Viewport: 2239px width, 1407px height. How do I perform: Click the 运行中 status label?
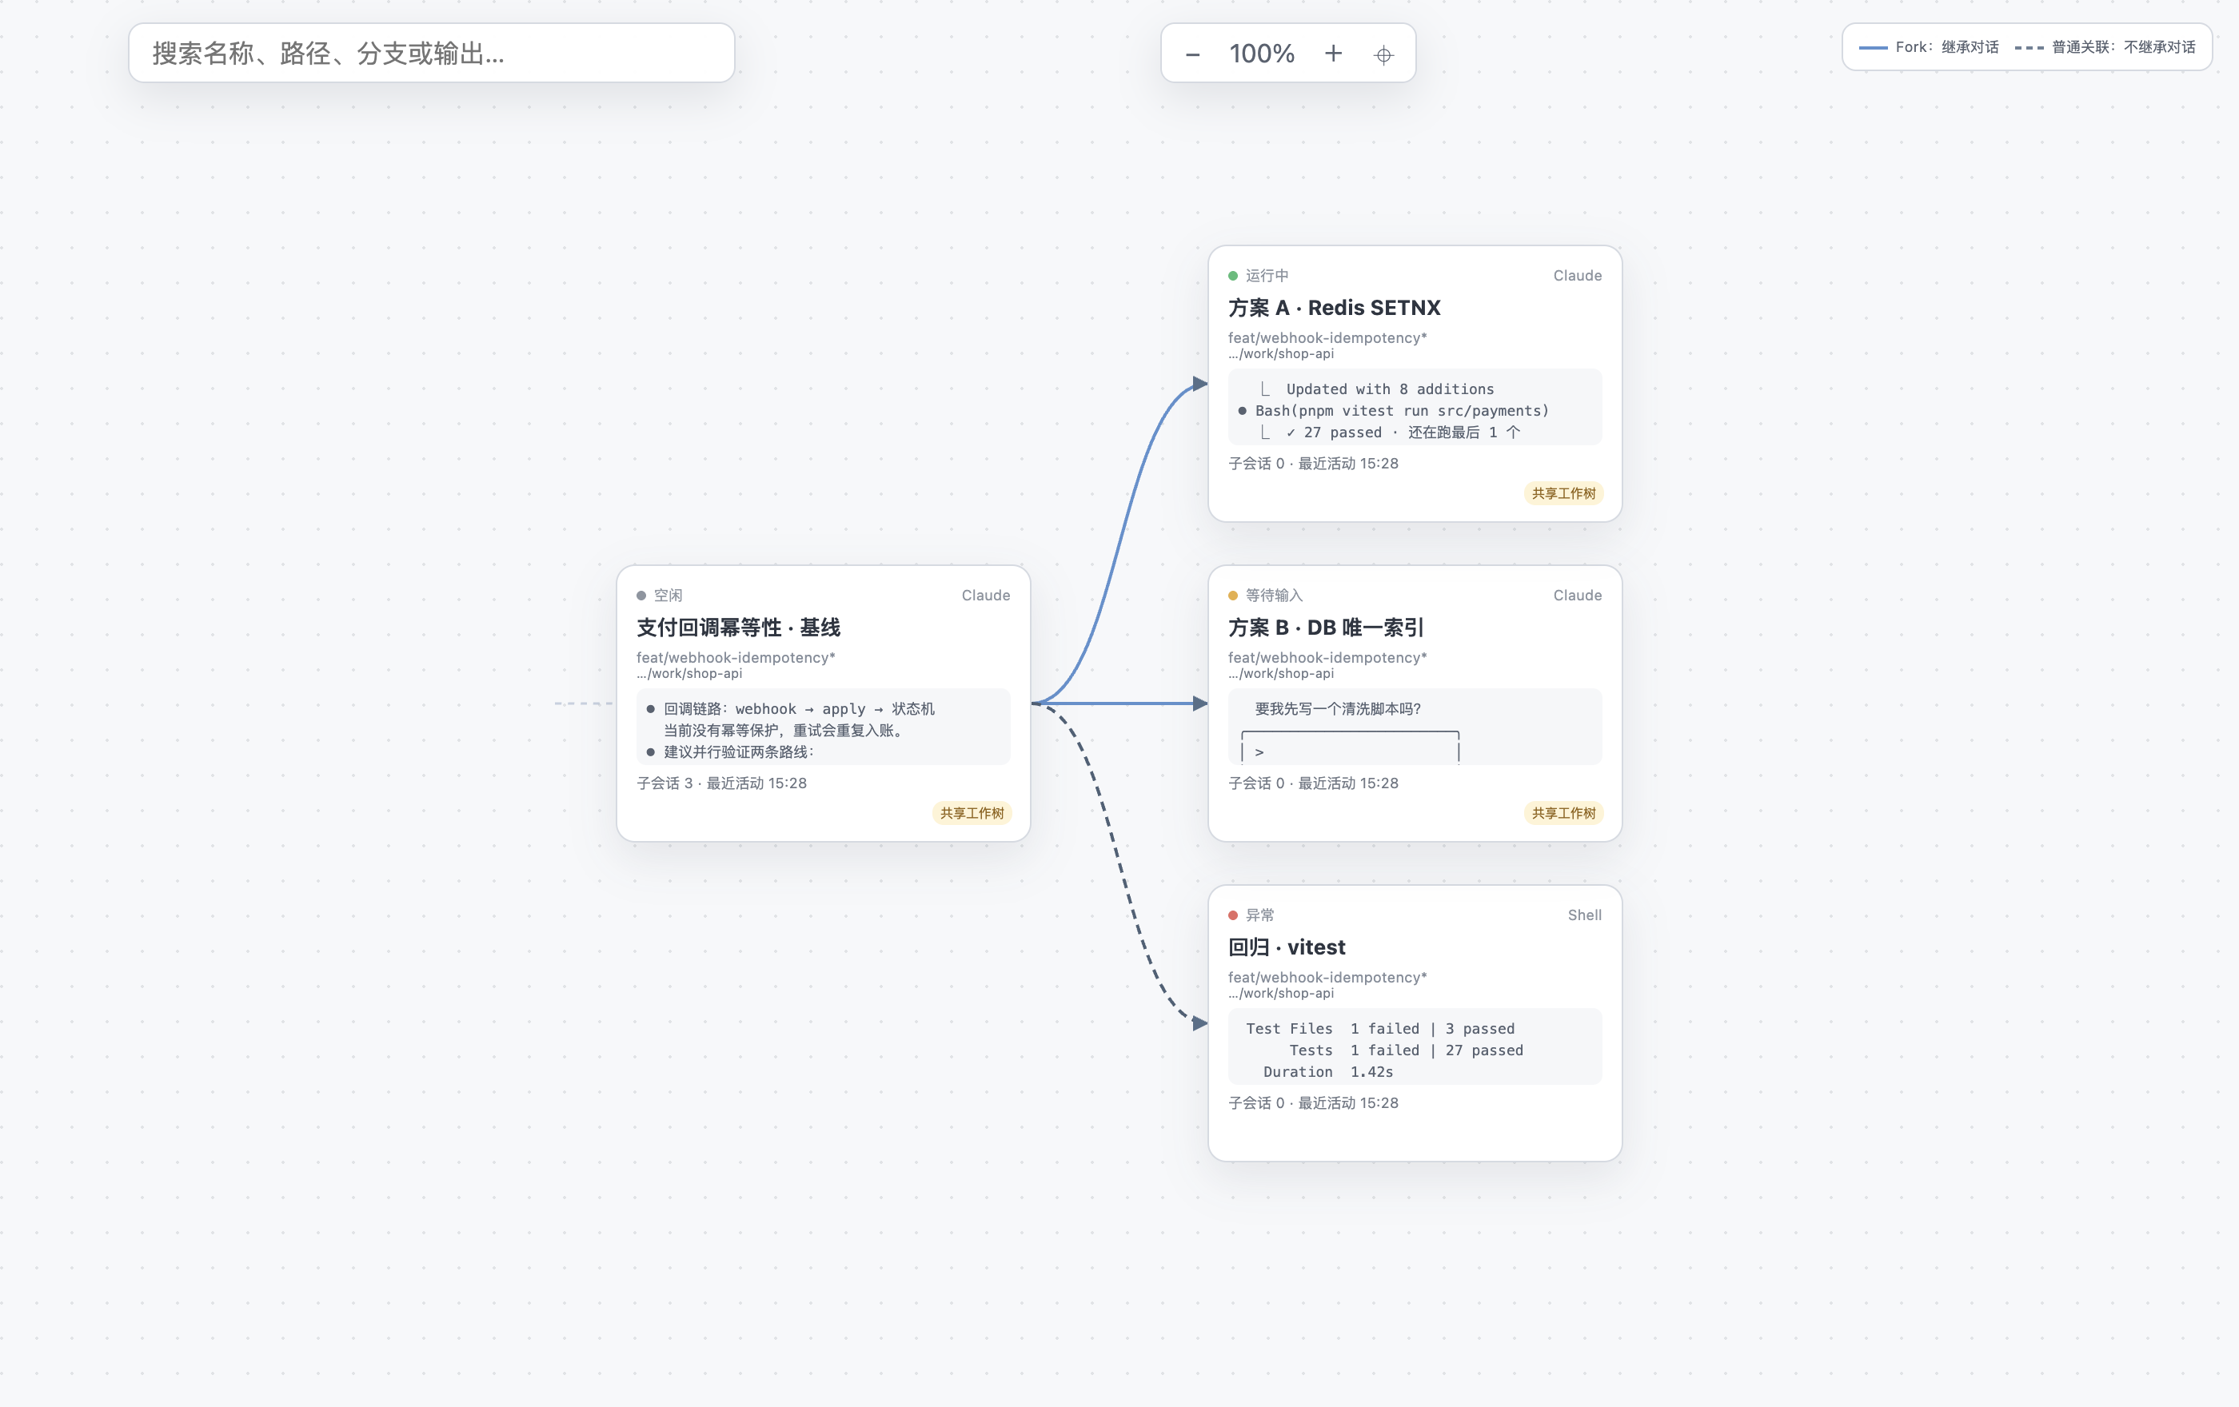pyautogui.click(x=1267, y=276)
